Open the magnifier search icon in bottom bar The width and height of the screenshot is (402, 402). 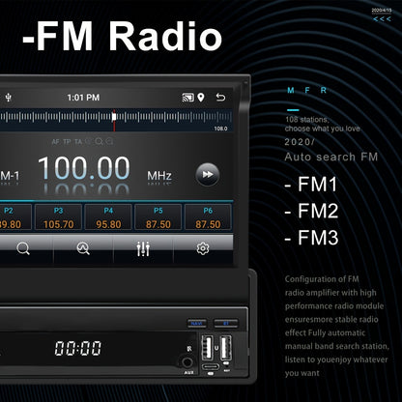click(23, 248)
